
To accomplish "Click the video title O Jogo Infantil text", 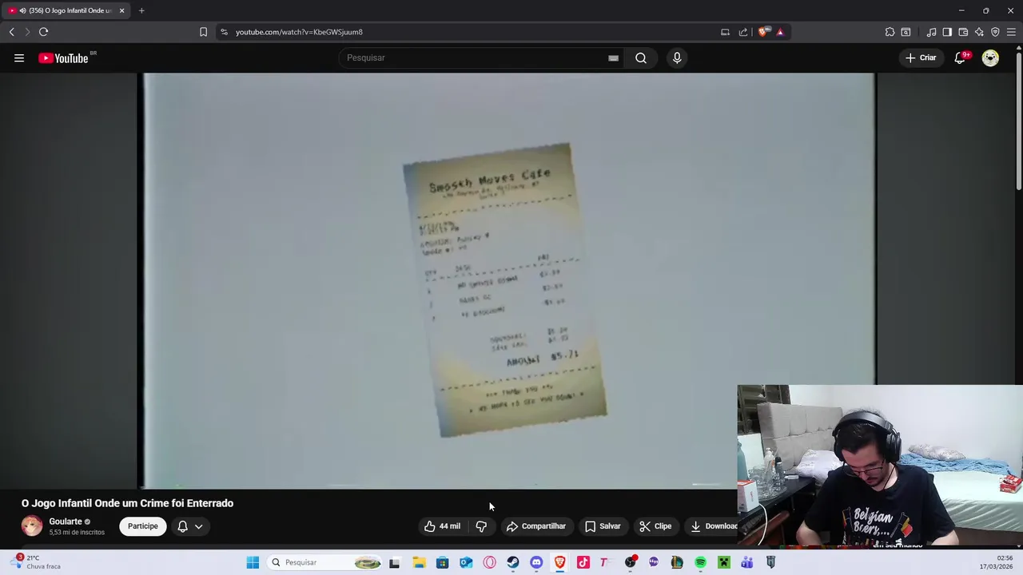I will pyautogui.click(x=127, y=503).
